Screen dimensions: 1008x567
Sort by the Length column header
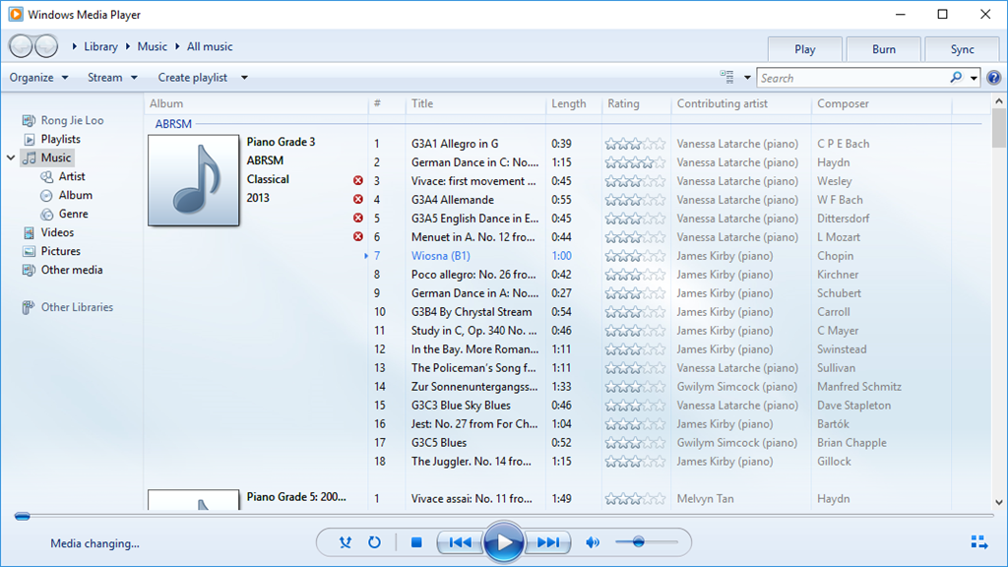tap(574, 103)
